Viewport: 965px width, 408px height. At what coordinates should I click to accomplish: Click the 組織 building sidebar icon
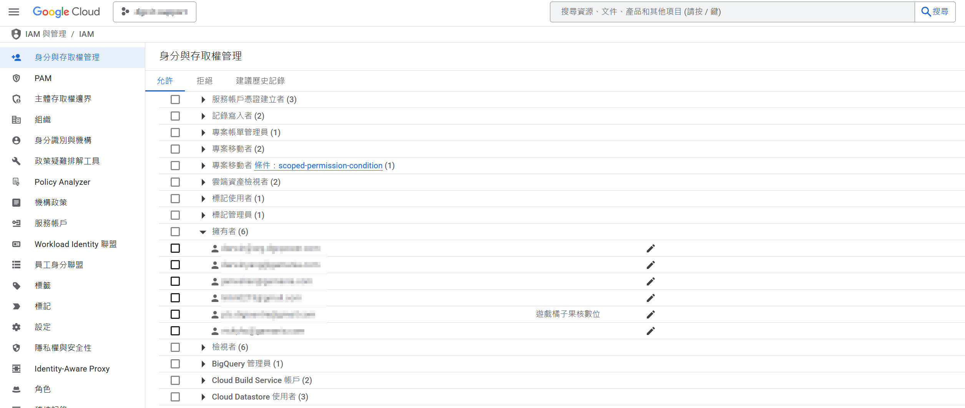16,120
